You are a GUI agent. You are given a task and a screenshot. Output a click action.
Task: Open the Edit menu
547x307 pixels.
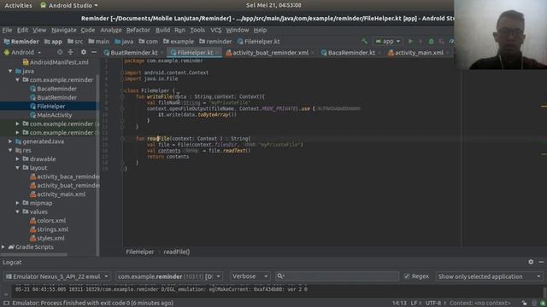click(x=23, y=30)
